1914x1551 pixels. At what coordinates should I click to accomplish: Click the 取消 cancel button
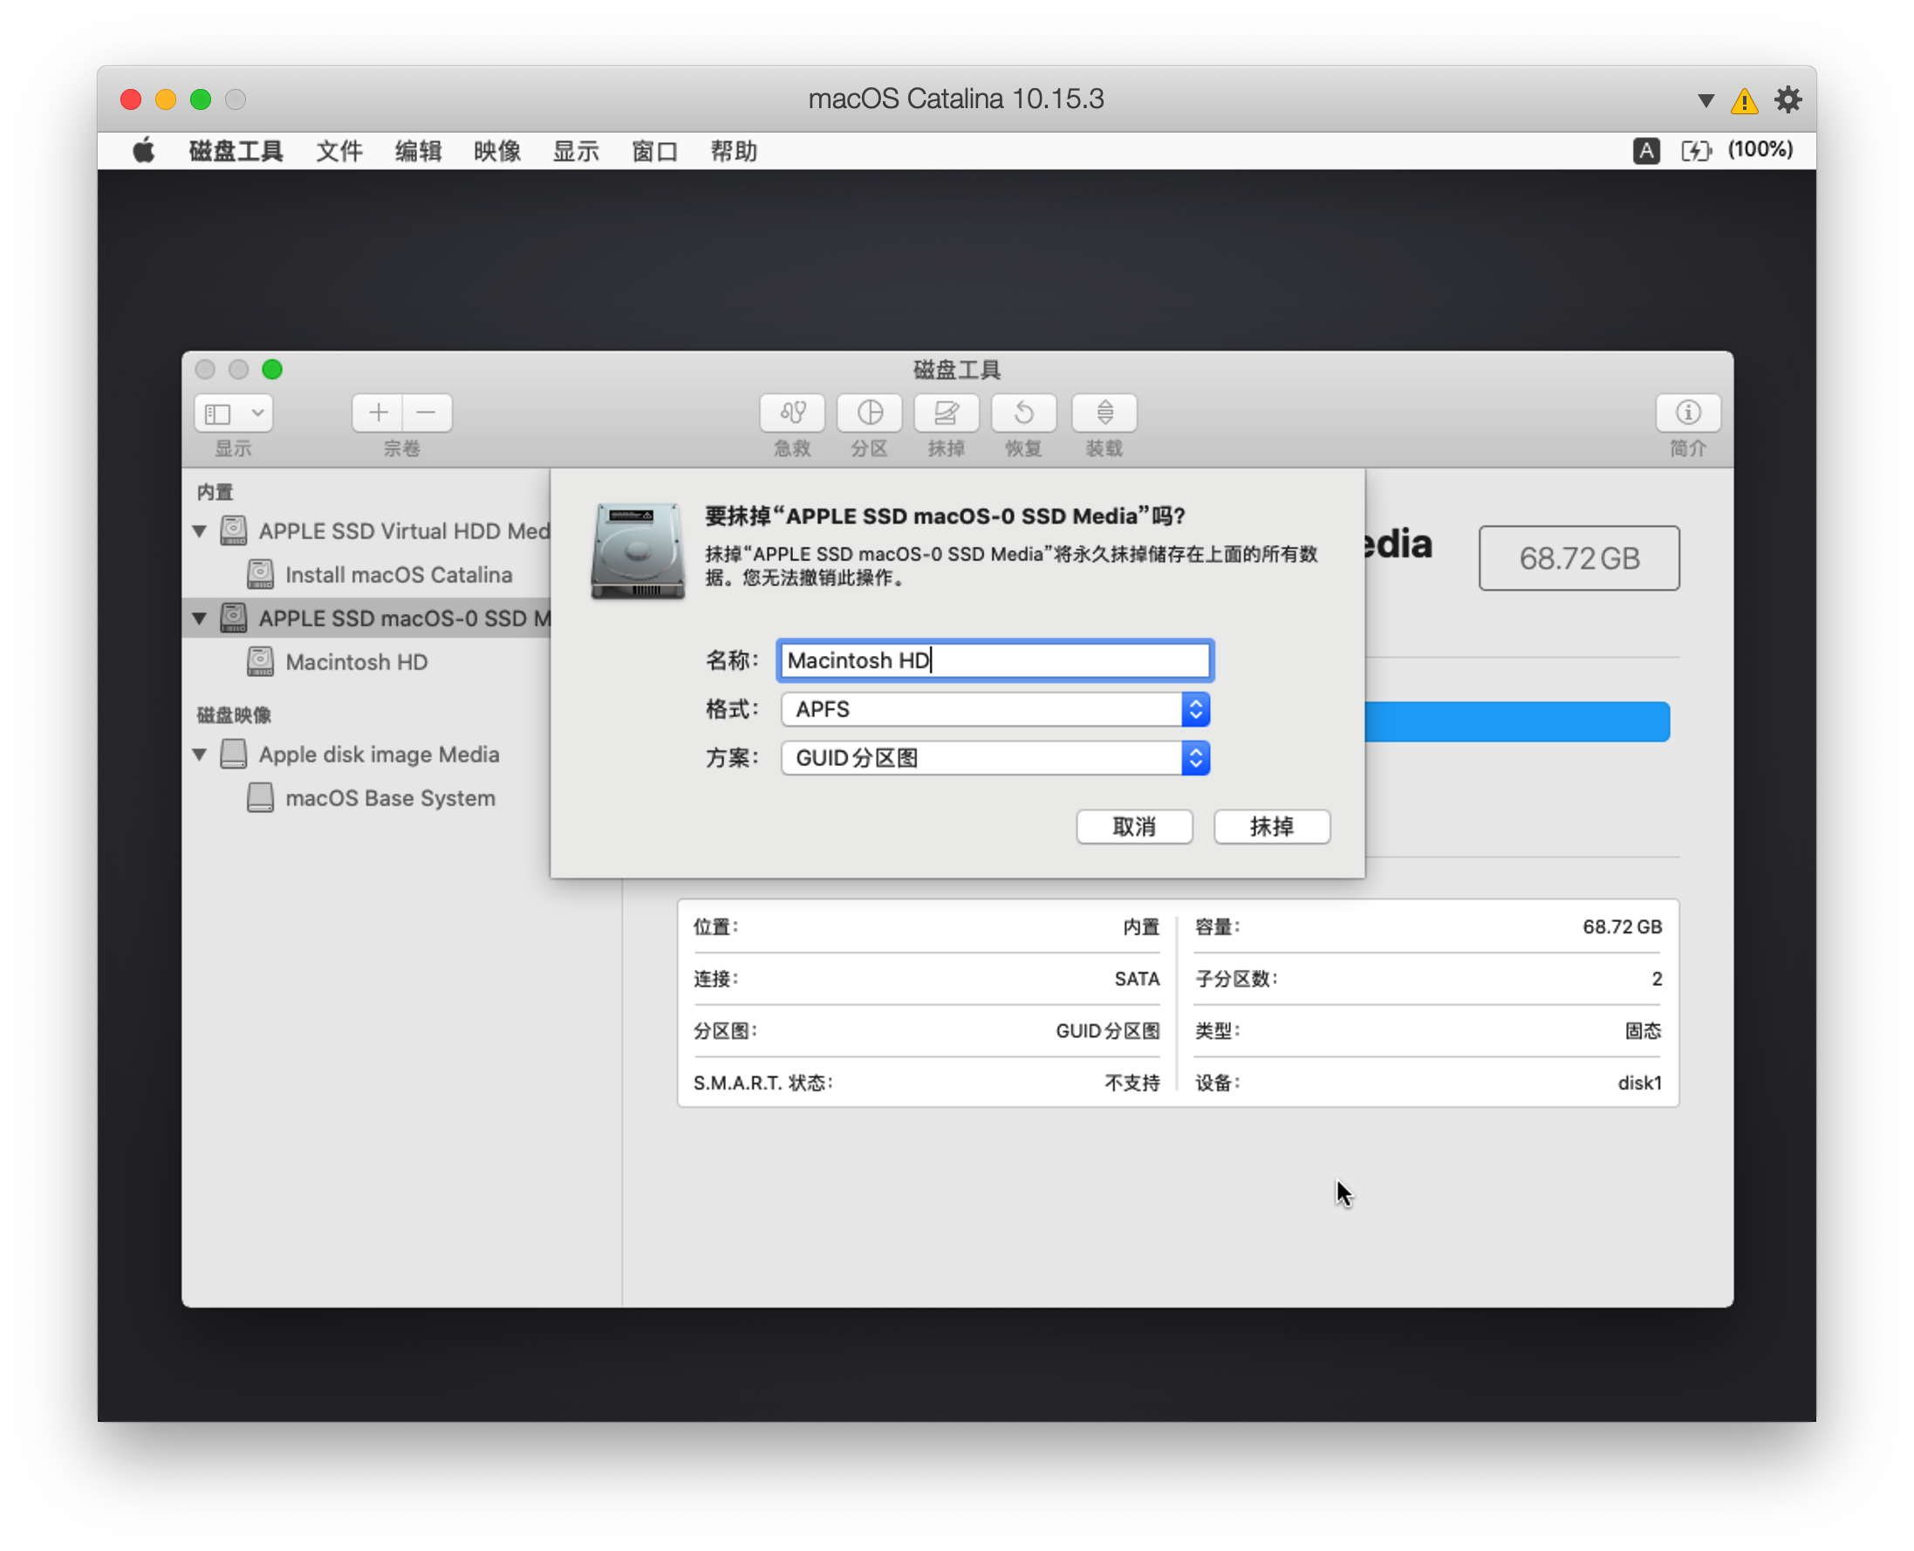pos(1135,826)
